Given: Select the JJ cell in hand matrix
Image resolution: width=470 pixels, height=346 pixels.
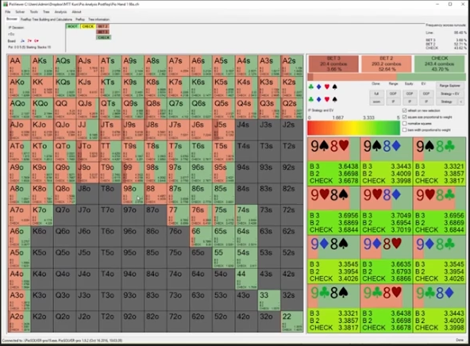Looking at the screenshot, I should (x=87, y=130).
